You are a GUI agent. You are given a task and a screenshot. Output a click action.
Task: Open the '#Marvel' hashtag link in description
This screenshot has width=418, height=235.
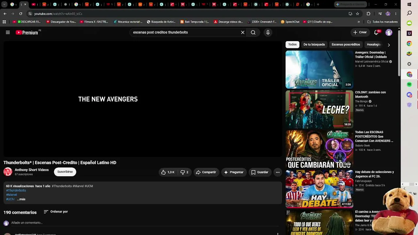tap(11, 195)
